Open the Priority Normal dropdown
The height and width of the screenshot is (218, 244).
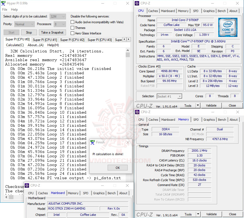24,24
